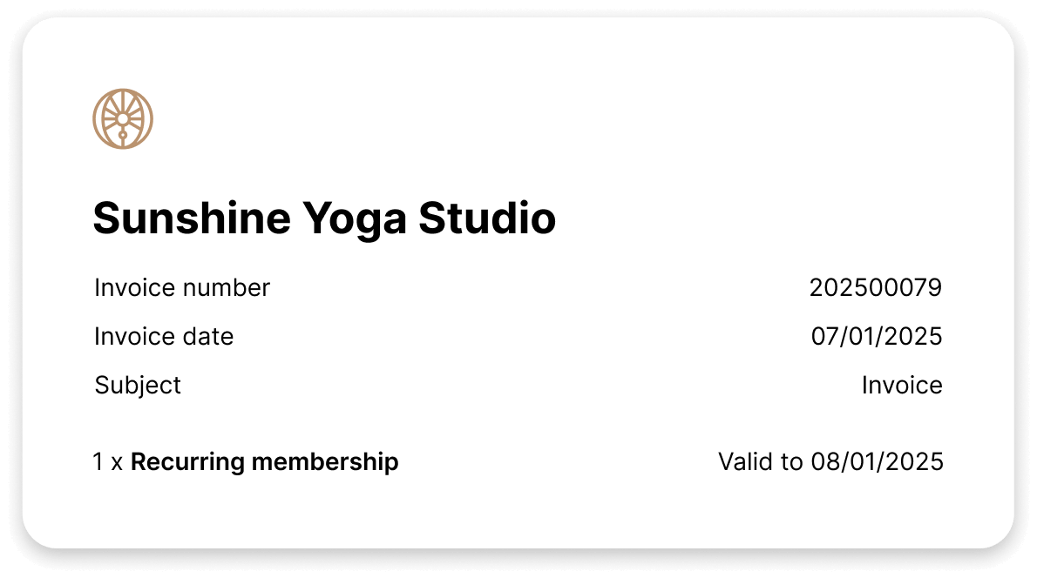Screen dimensions: 1037x578
Task: Select the bold word membership
Action: click(324, 461)
